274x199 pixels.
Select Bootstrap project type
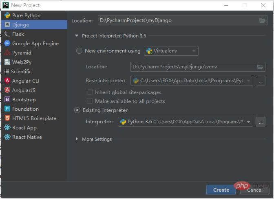34,99
